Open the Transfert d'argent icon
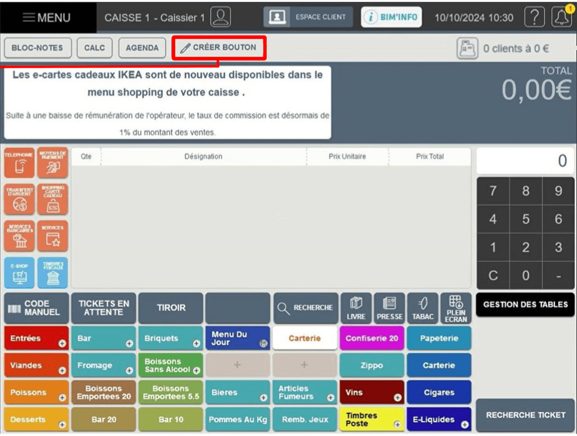Viewport: 577px width, 436px height. coord(19,200)
